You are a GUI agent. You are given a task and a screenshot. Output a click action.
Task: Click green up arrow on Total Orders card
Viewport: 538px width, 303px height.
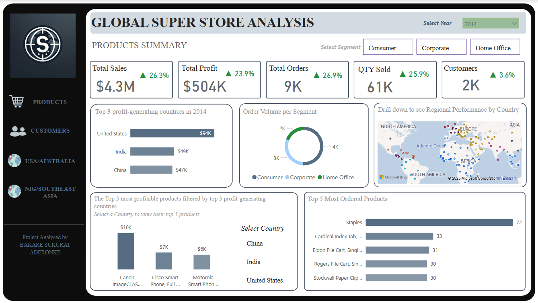click(x=316, y=75)
